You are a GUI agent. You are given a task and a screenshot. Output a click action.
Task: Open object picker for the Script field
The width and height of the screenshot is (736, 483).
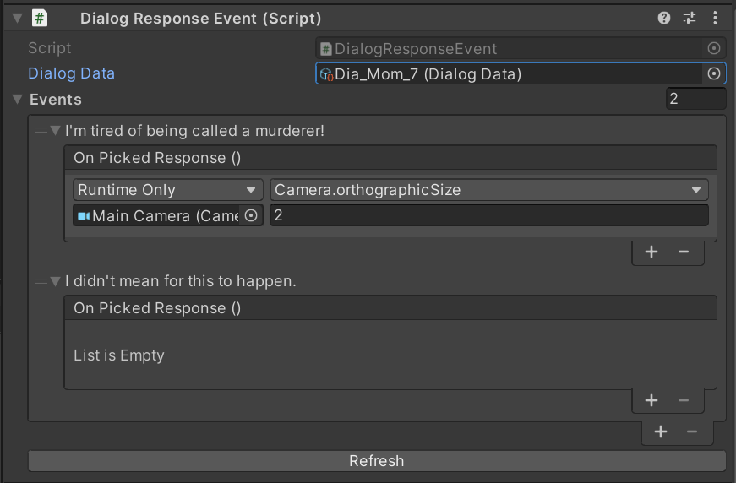pyautogui.click(x=713, y=48)
